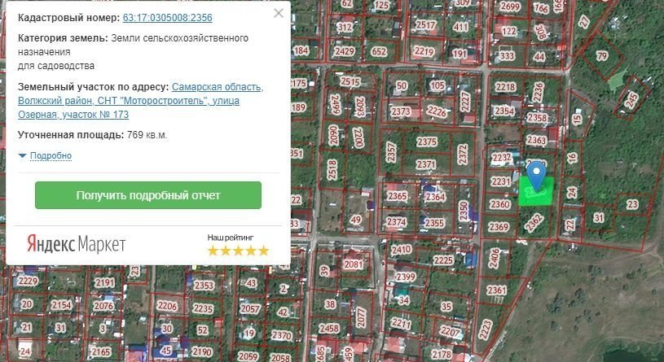The image size is (664, 362).
Task: Click the Получить подробный отчет button
Action: [148, 195]
